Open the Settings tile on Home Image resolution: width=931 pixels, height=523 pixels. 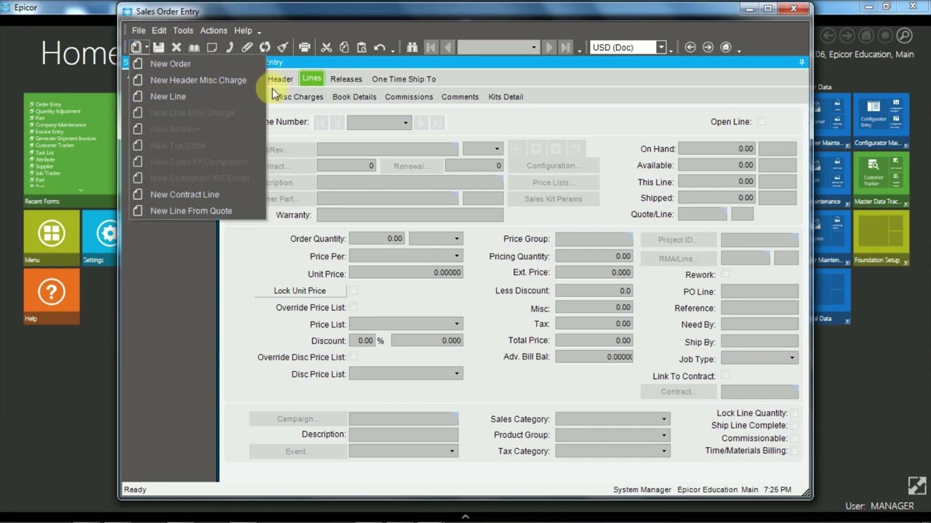click(x=100, y=237)
